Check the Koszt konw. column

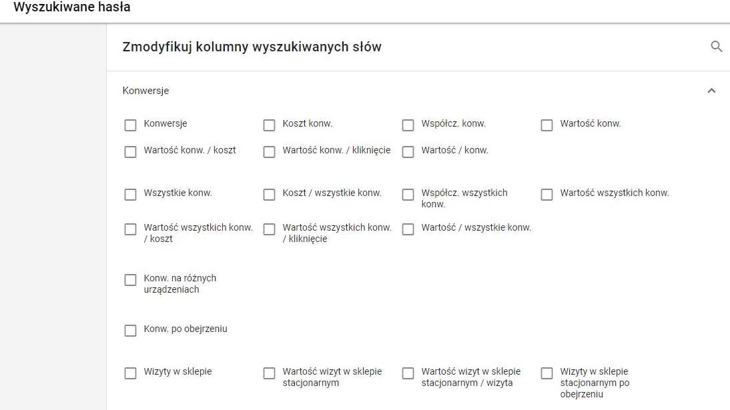tap(269, 125)
